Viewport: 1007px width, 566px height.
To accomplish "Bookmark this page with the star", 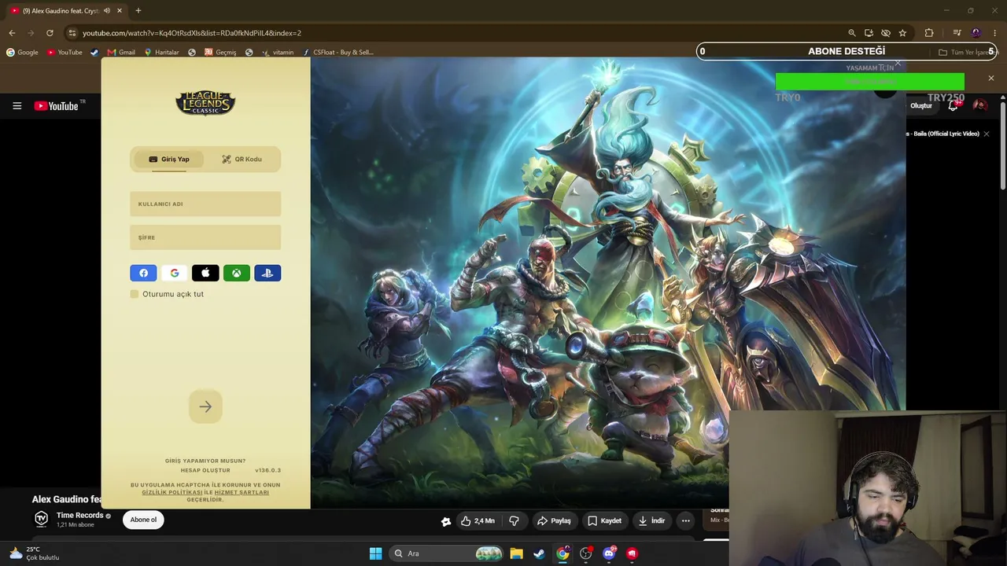I will coord(902,33).
